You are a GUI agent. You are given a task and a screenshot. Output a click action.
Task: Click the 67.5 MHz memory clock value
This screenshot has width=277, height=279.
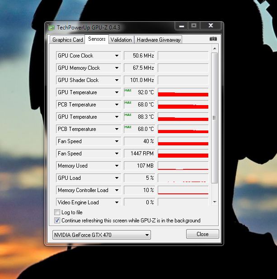(140, 68)
